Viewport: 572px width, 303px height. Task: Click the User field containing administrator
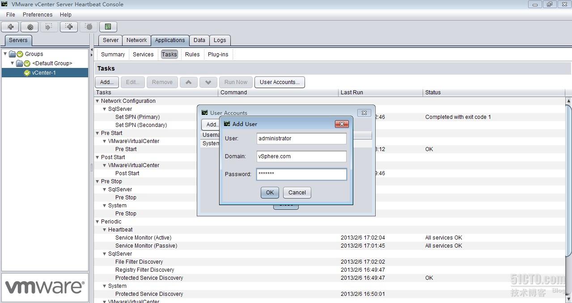[x=301, y=139]
